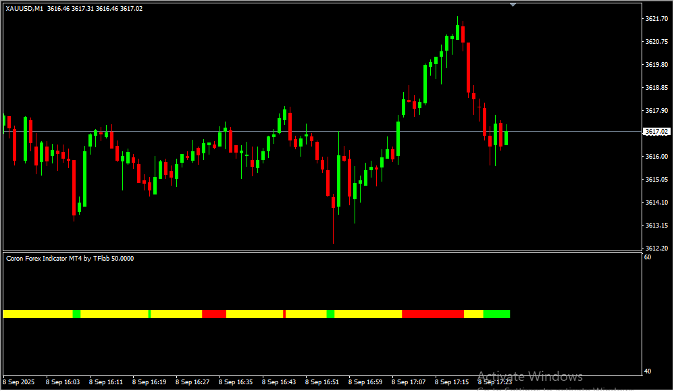Click the 8 Sep 16:35 time label
The image size is (674, 391).
[236, 382]
